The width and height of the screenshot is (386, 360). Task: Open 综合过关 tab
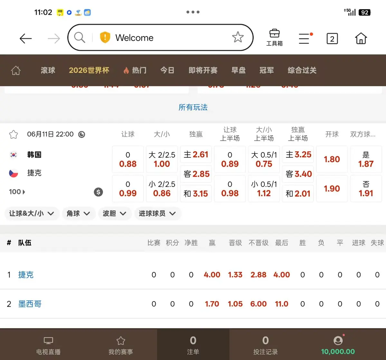(x=302, y=70)
